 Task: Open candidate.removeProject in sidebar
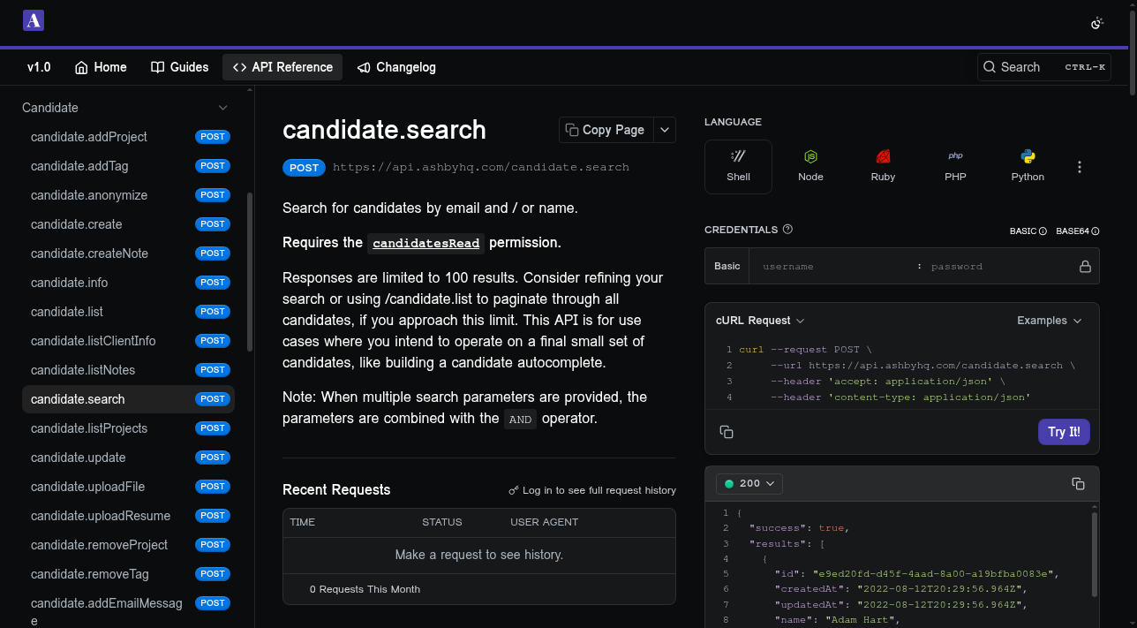coord(128,545)
